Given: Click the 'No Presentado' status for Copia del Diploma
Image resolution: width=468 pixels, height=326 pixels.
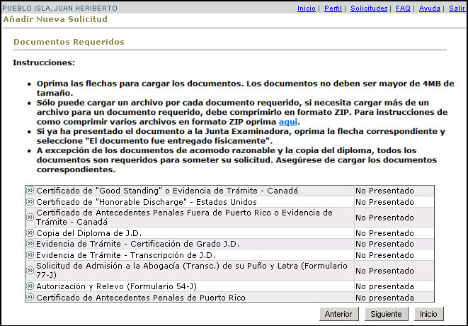Looking at the screenshot, I should click(384, 233).
